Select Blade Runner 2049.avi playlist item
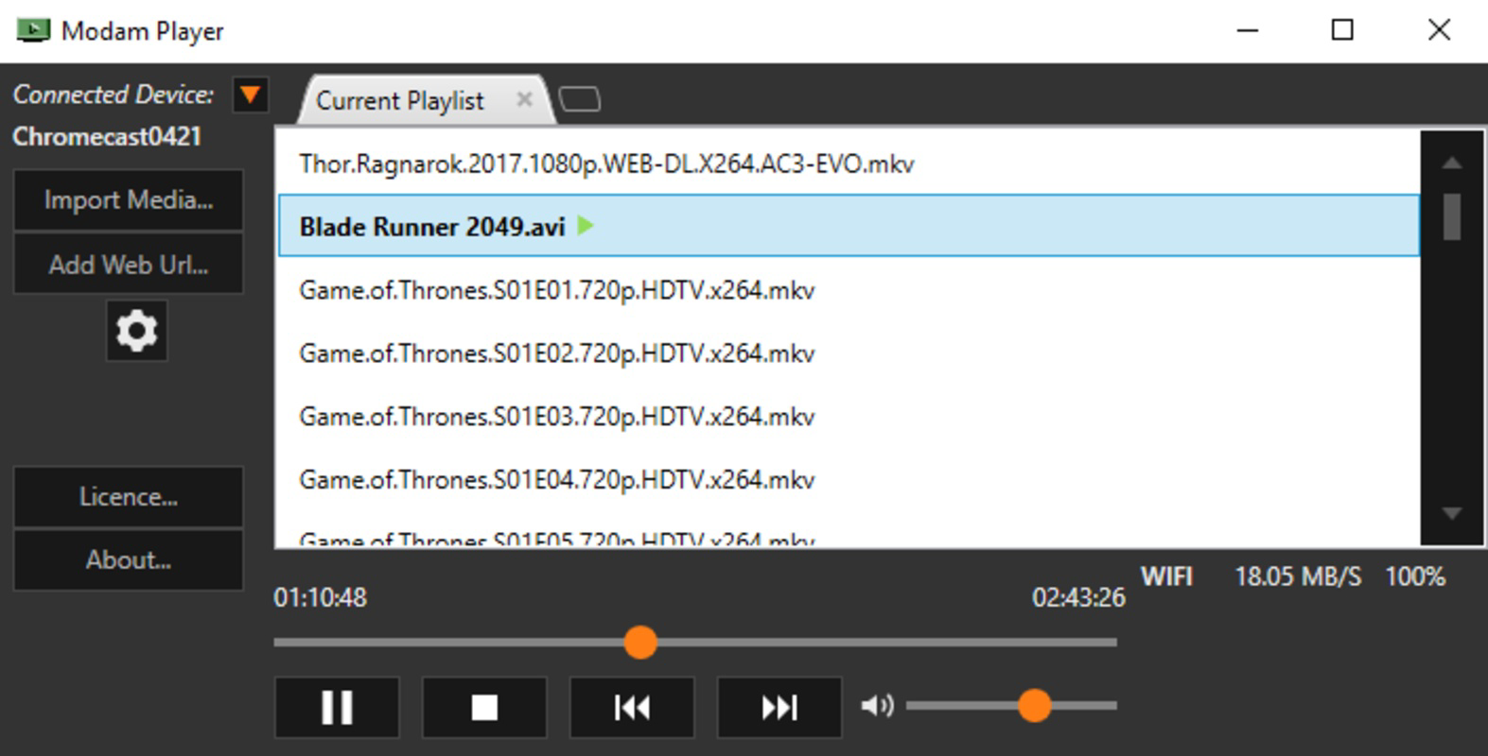 point(849,226)
